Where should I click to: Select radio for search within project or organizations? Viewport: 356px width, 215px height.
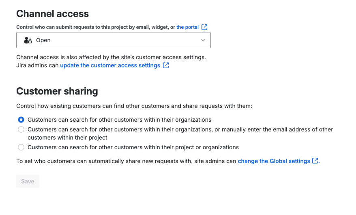click(x=21, y=147)
